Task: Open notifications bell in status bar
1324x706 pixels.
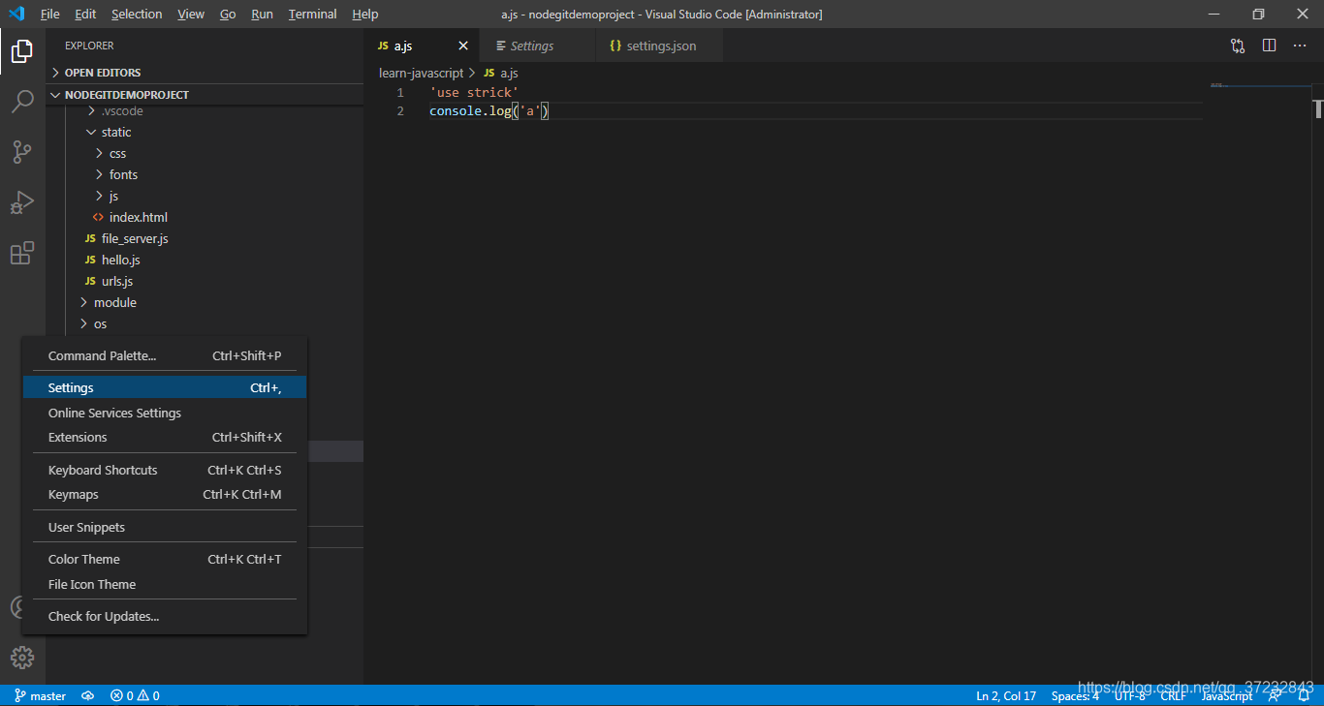Action: [x=1304, y=695]
